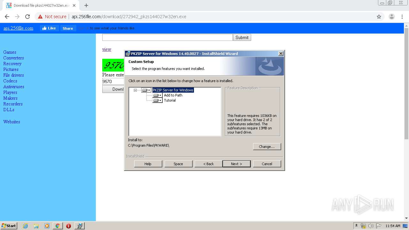This screenshot has height=230, width=409.
Task: Select the Tutorial tree item
Action: tap(170, 100)
